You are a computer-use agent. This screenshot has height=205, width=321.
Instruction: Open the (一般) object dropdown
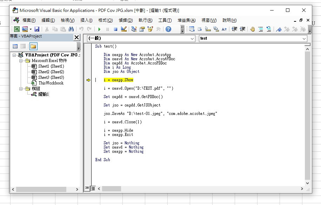[x=192, y=39]
